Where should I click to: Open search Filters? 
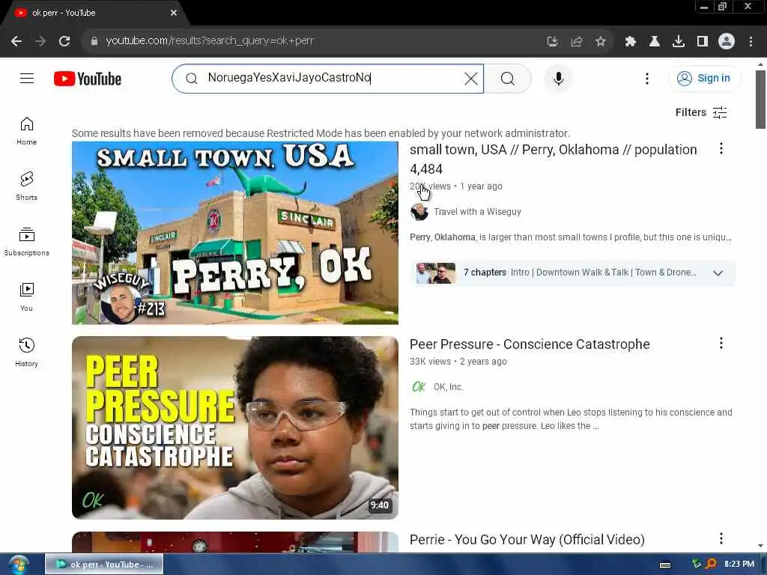[x=701, y=112]
